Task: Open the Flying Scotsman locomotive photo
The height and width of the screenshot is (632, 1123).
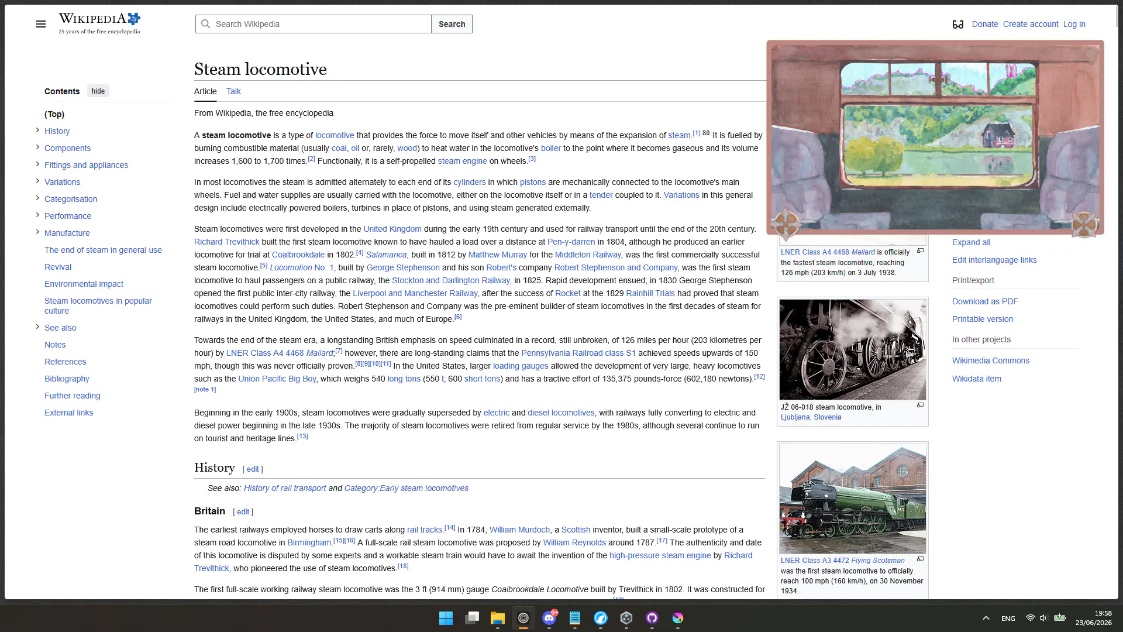Action: (853, 499)
